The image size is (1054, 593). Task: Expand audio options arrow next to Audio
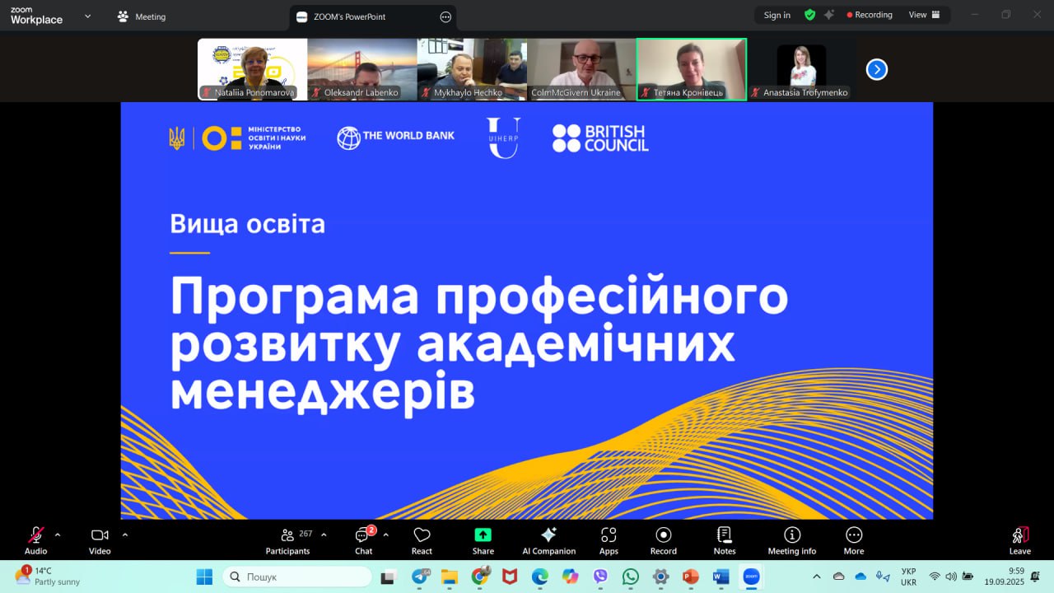tap(58, 535)
